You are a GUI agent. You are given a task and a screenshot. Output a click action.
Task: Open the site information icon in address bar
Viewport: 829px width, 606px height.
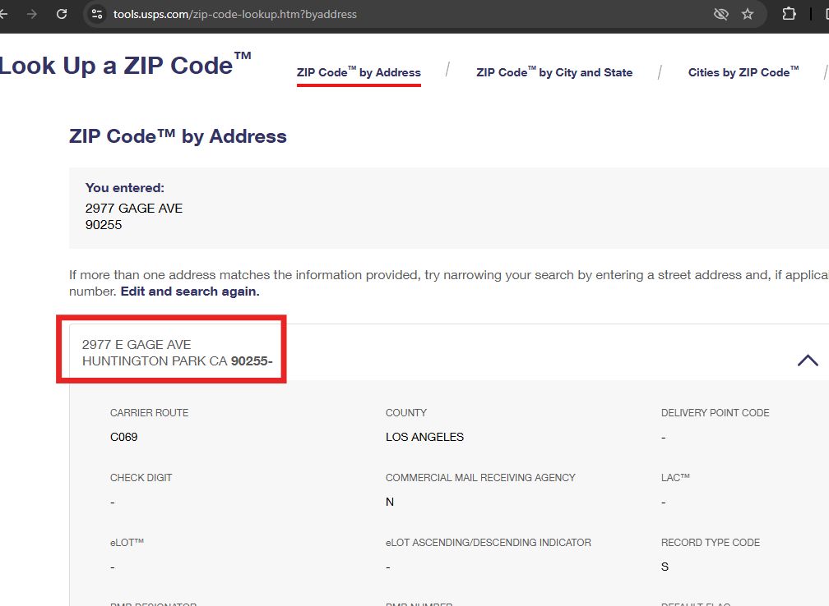[97, 14]
